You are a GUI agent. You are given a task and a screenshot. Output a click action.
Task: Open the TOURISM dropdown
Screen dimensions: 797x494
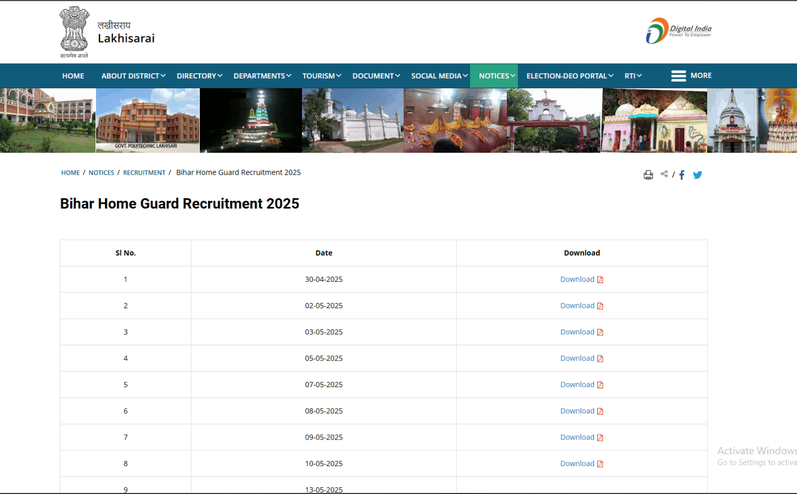pos(321,76)
